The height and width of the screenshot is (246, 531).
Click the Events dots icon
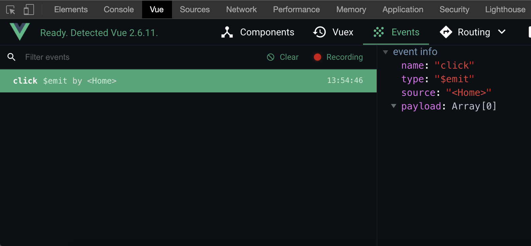click(x=378, y=32)
